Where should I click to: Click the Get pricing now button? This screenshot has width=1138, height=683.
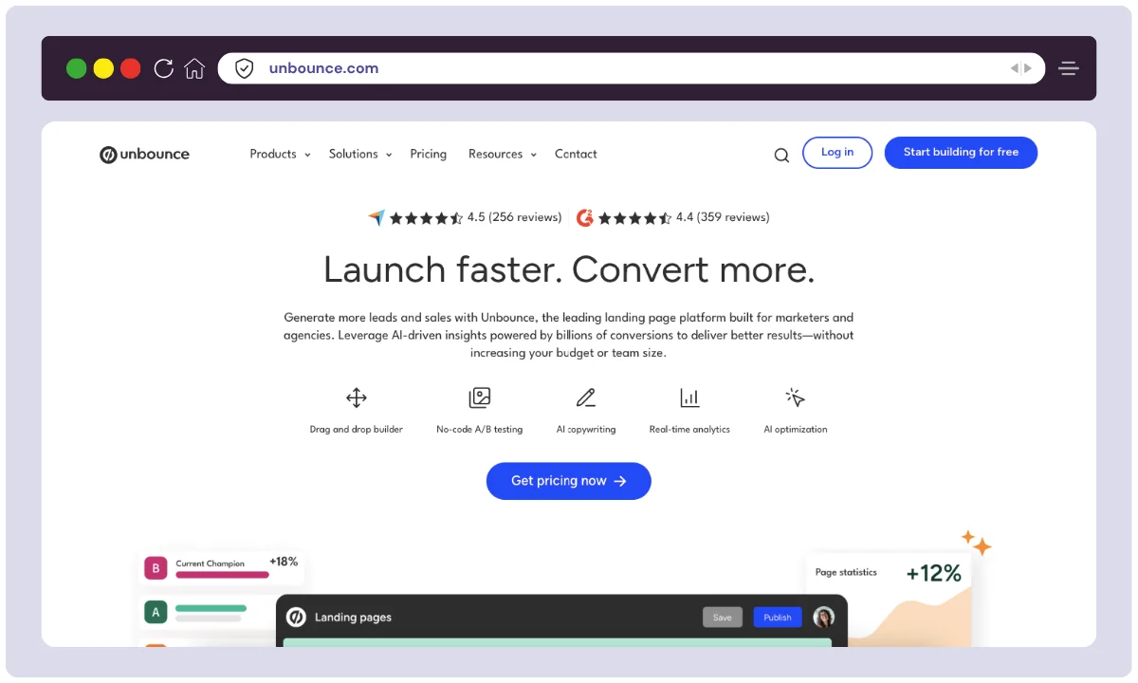569,481
